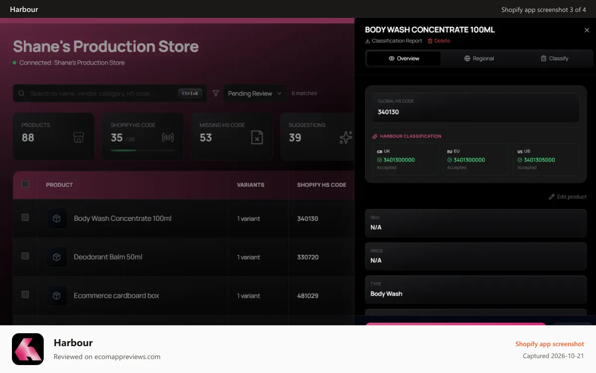Click the Ctrl+K shortcut badge
Viewport: 596px width, 373px height.
click(190, 93)
